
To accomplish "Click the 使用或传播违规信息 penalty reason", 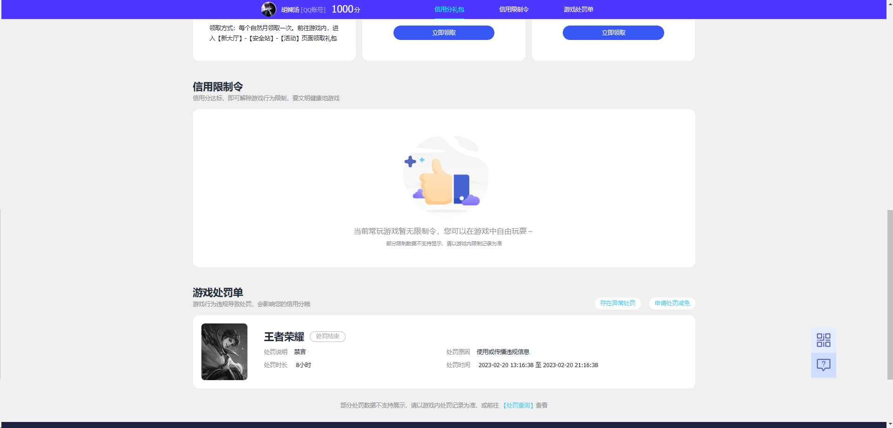I will 503,352.
